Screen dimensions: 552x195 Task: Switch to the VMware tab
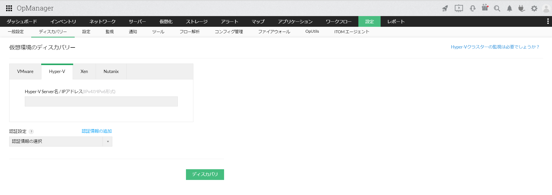[25, 71]
